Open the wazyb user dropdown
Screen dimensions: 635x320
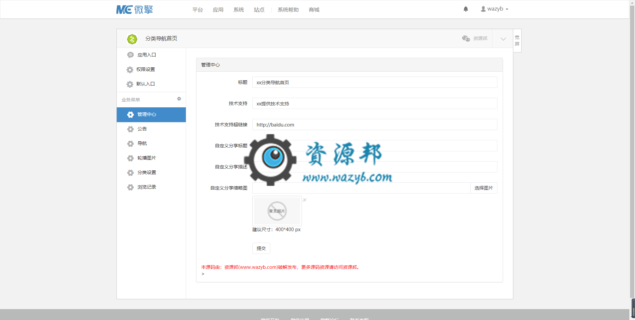(x=494, y=9)
